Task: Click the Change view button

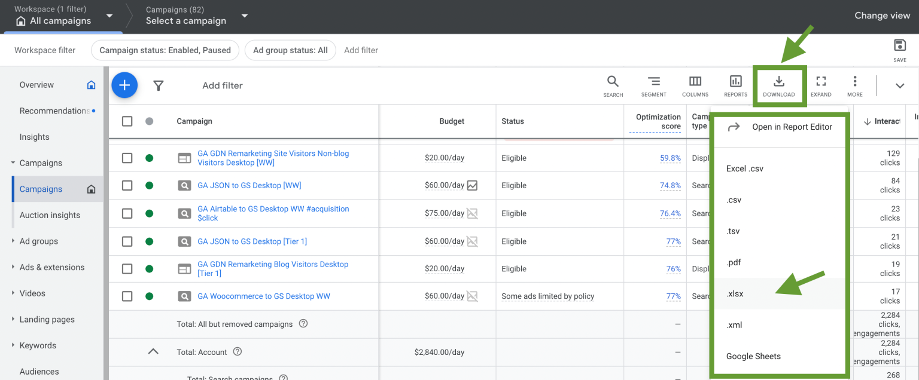Action: pos(882,16)
